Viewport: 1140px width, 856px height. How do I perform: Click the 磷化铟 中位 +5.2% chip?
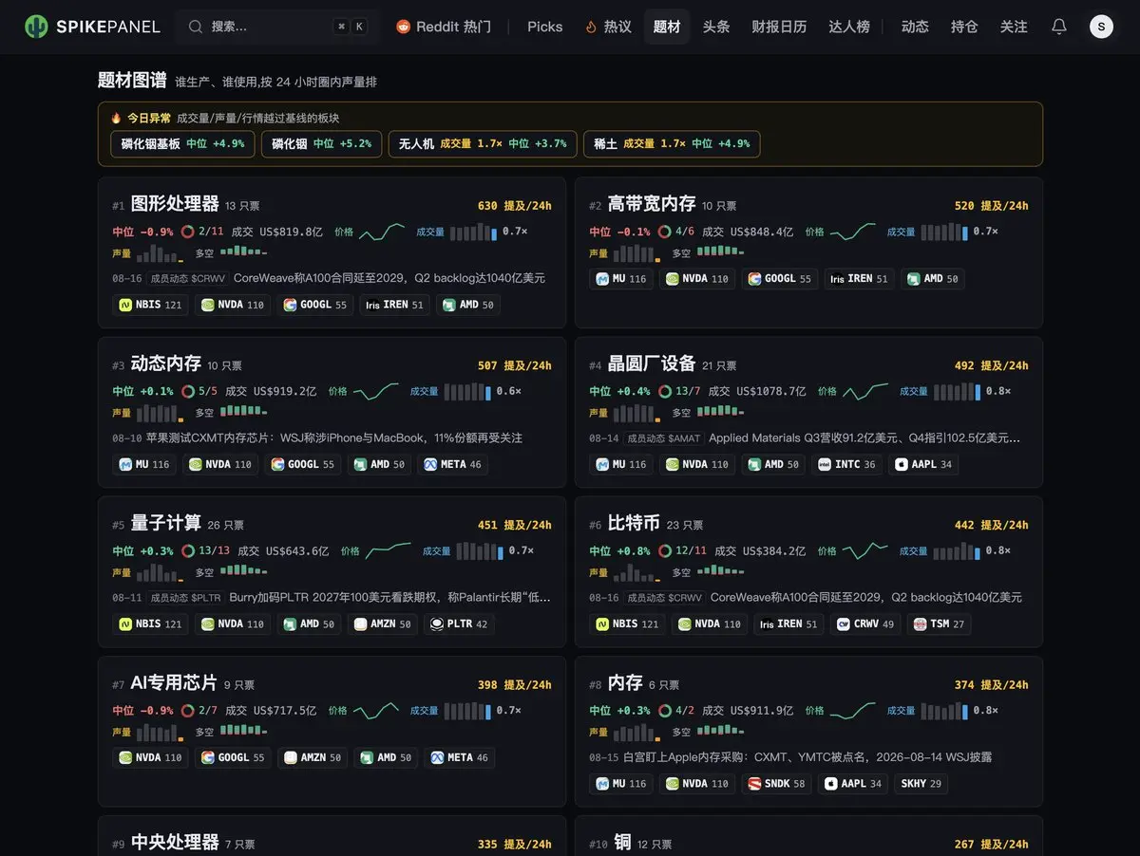321,143
